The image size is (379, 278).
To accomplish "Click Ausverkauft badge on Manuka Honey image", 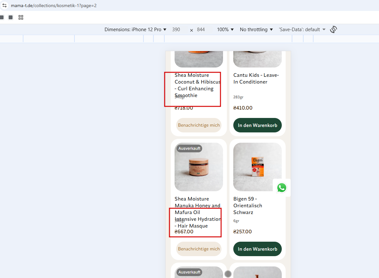I will [x=189, y=148].
